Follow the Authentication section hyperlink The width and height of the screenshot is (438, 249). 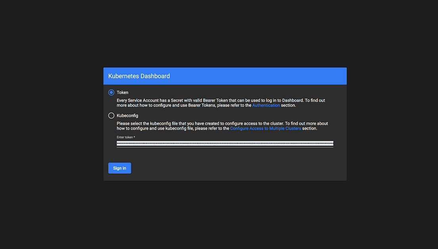coord(266,105)
